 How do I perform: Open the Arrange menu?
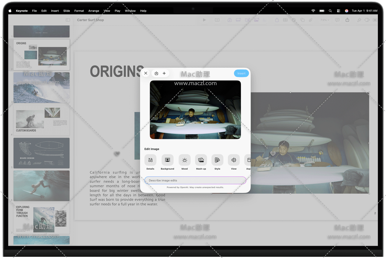coord(94,11)
